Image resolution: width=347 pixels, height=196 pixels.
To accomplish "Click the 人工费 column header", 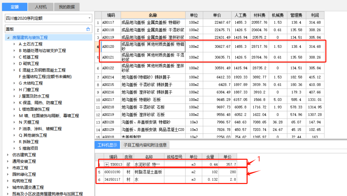I will pos(241,15).
